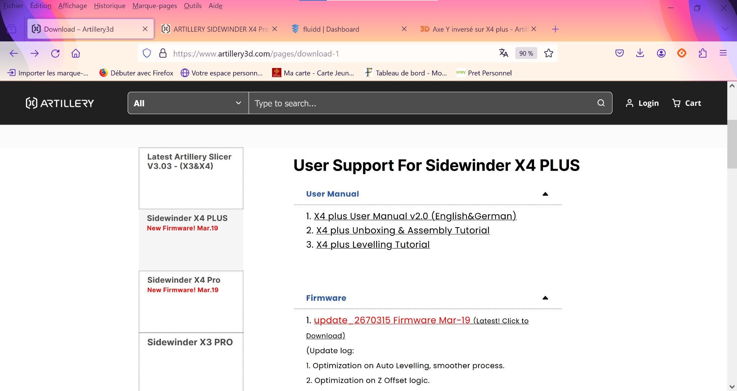Click the Type to search field
737x391 pixels.
(x=421, y=103)
